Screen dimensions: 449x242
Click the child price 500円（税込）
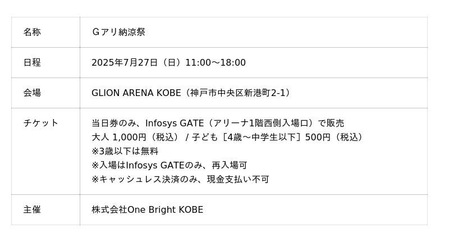[x=335, y=137]
